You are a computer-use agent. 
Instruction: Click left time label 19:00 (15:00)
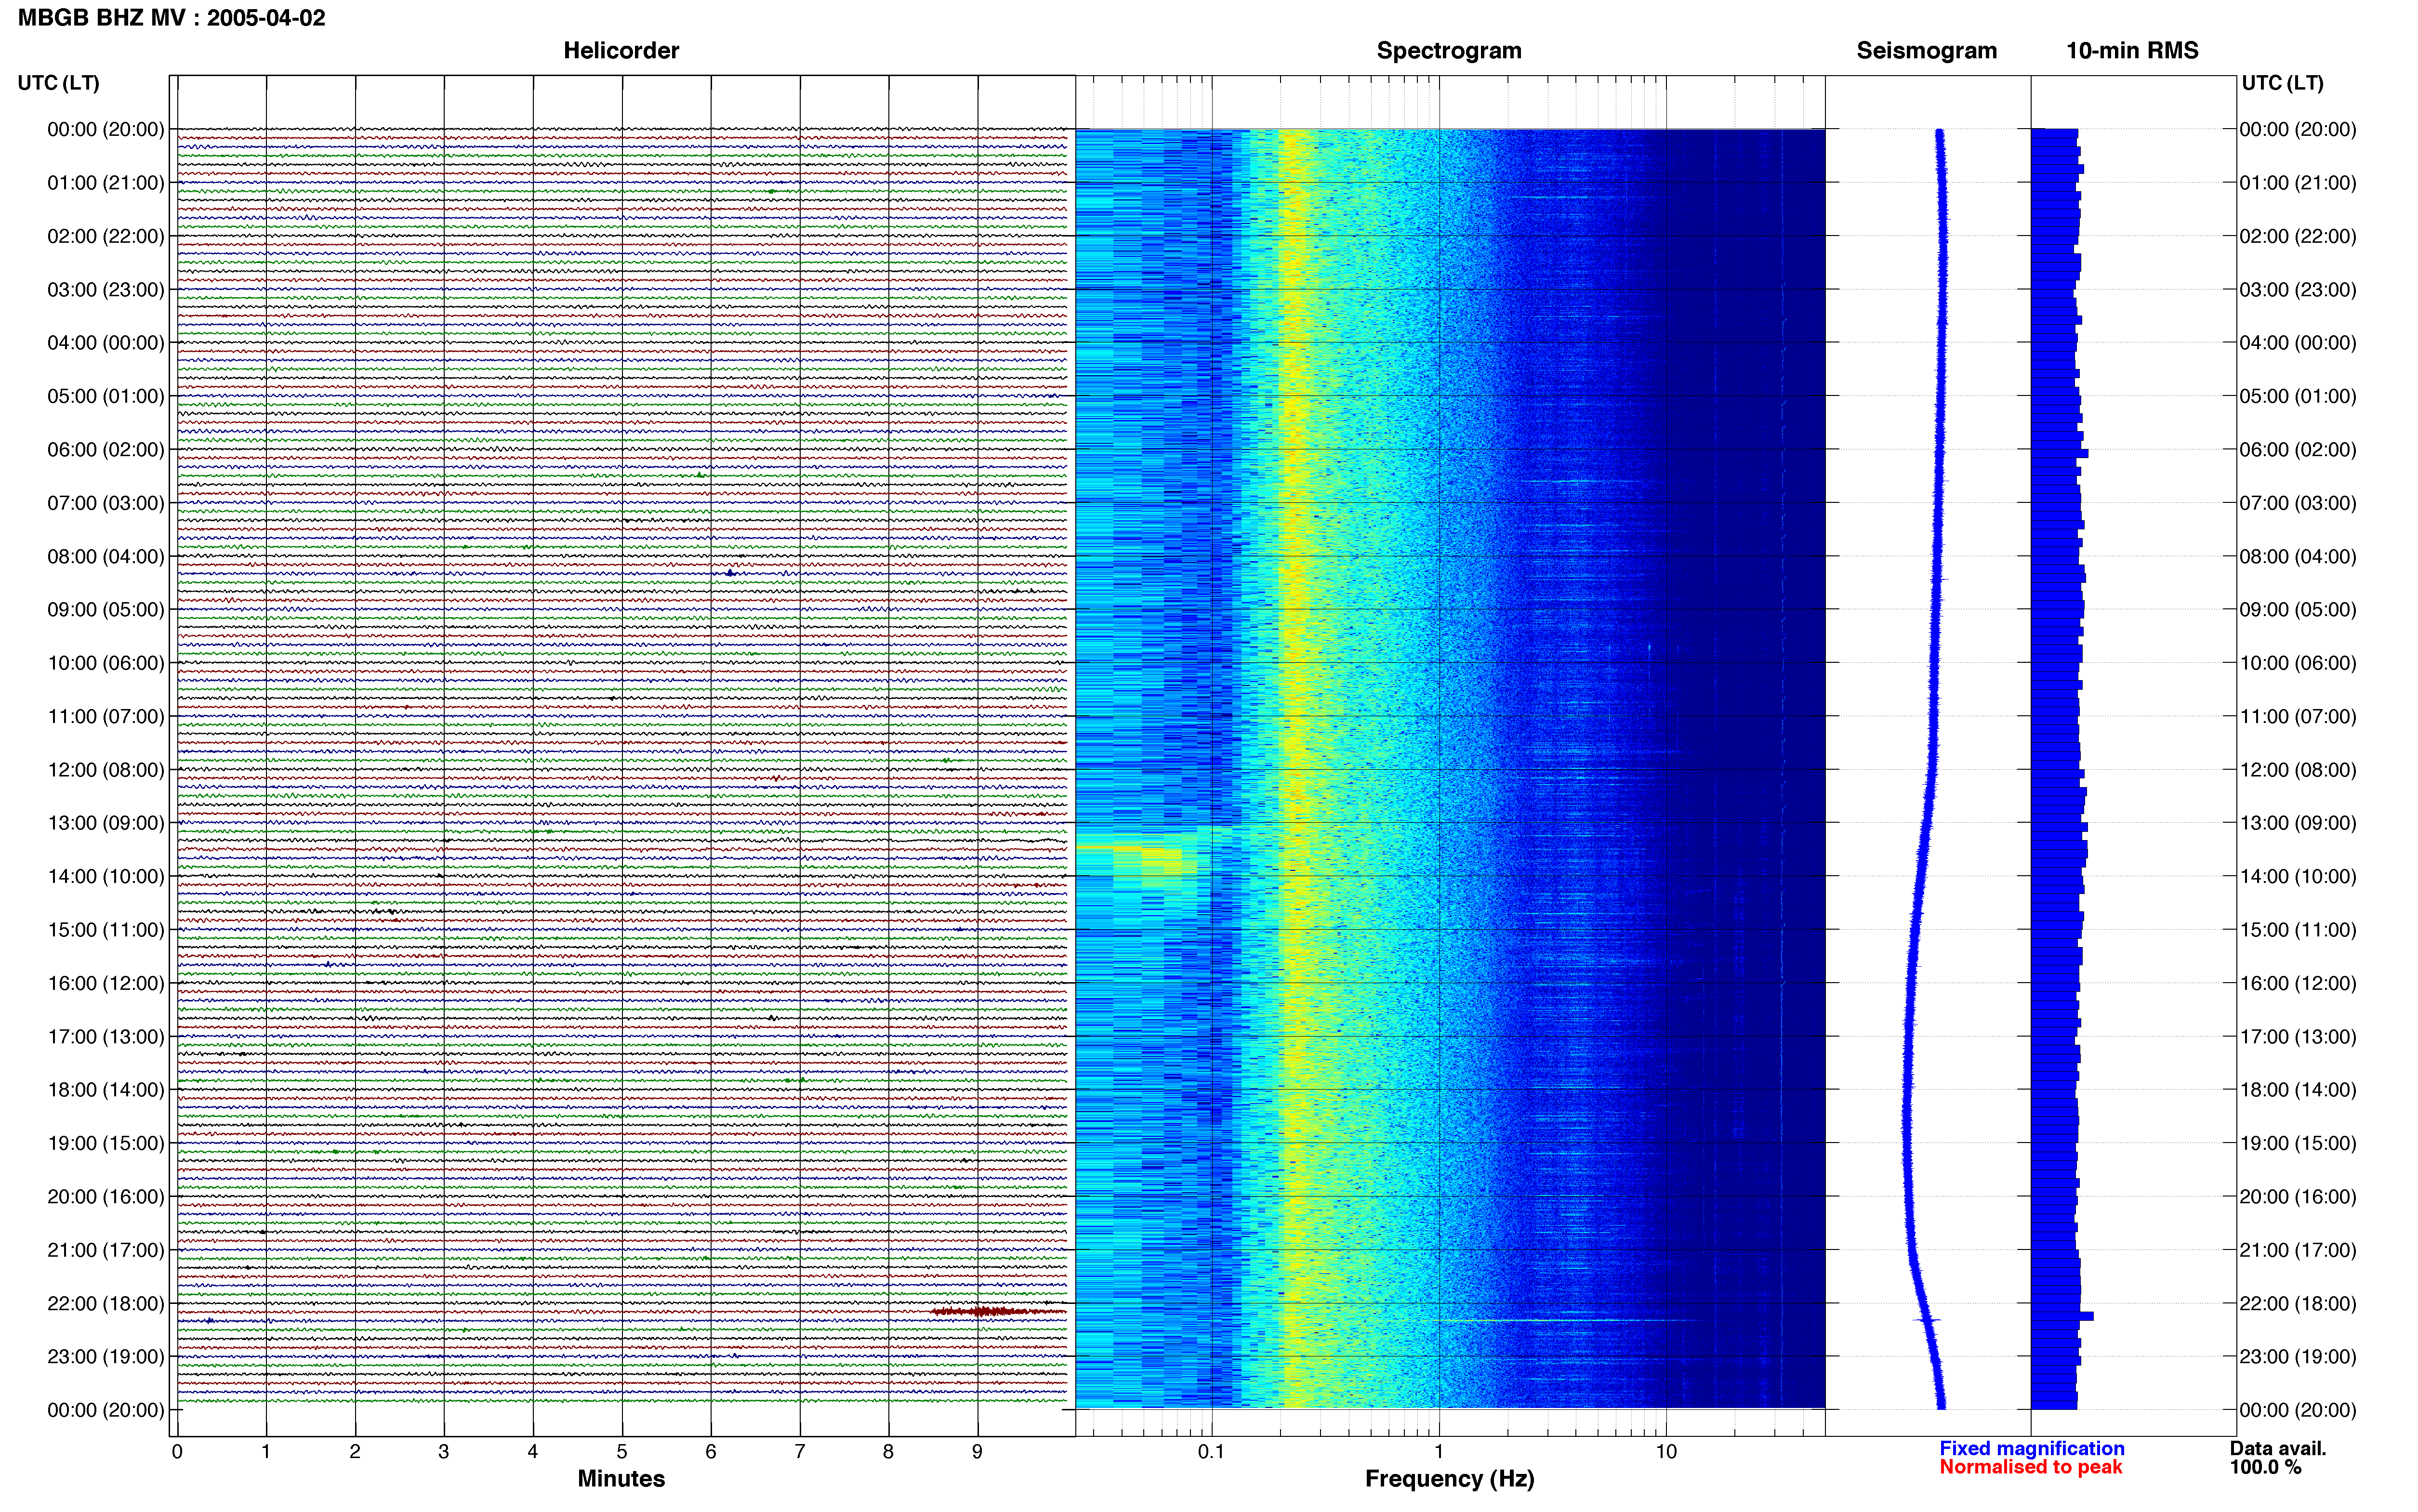(106, 1143)
